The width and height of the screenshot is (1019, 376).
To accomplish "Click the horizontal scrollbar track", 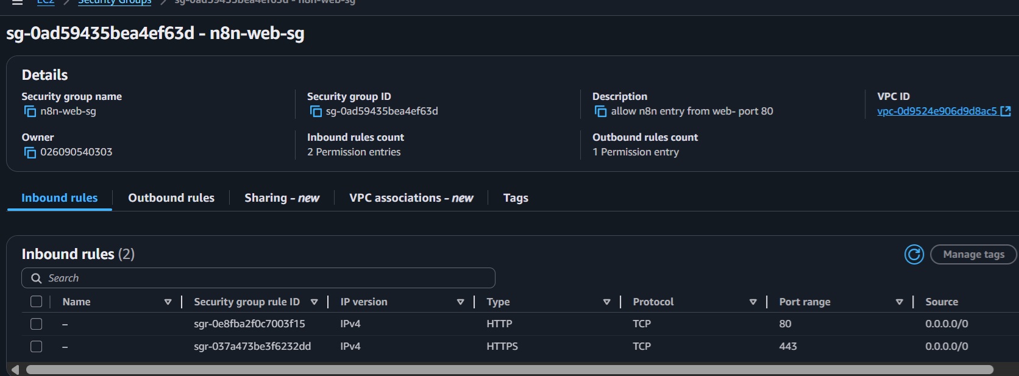I will (509, 369).
